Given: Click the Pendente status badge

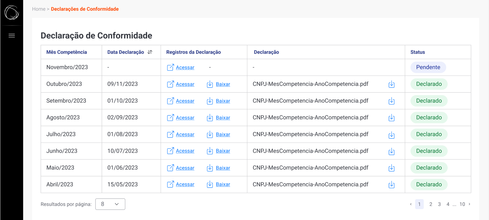Looking at the screenshot, I should 428,67.
